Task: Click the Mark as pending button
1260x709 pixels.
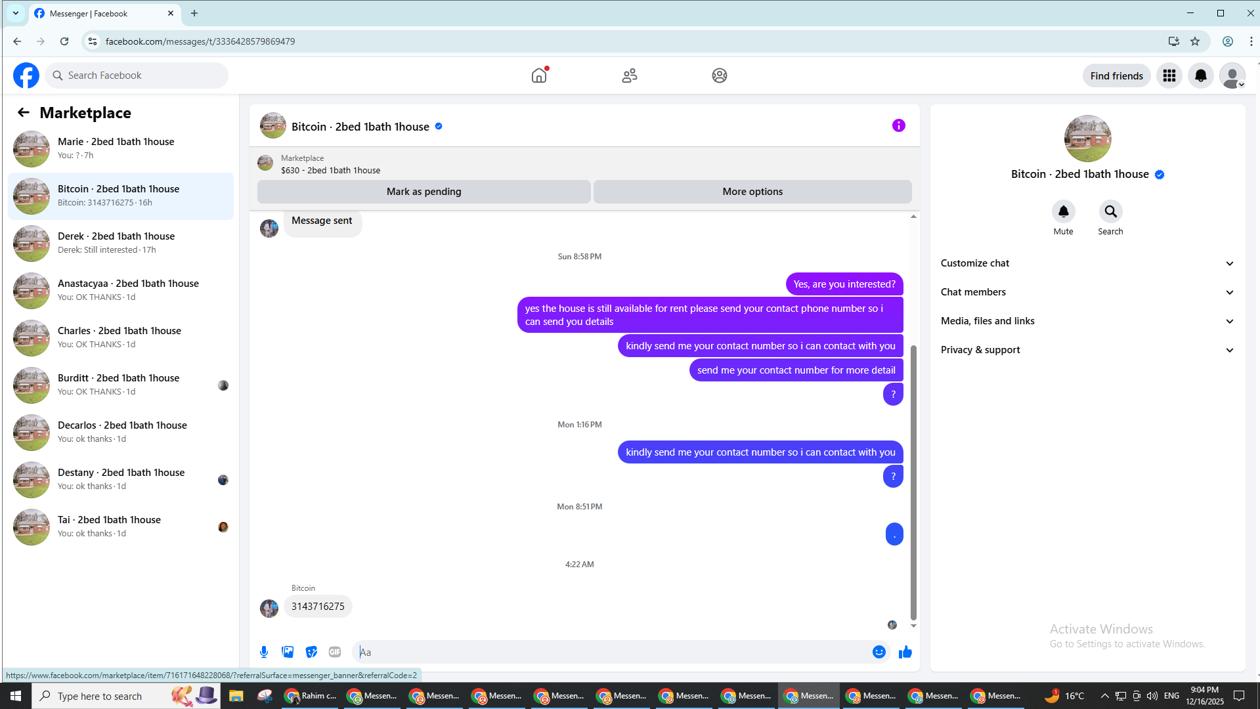Action: (424, 192)
